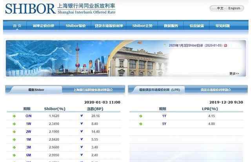This screenshot has height=162, width=251.
Task: Switch the language to English
Action: pyautogui.click(x=234, y=8)
